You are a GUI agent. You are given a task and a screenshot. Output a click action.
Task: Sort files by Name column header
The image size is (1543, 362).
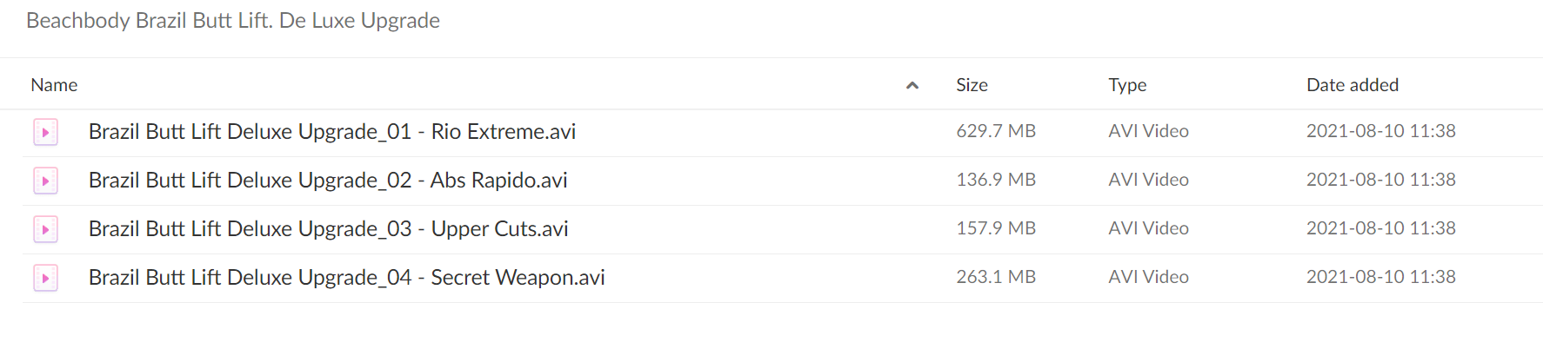(54, 85)
